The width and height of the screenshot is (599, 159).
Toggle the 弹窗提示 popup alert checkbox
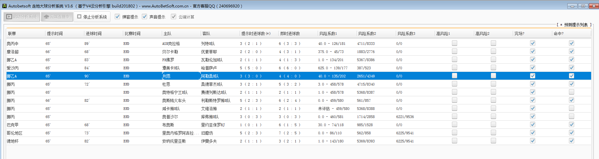click(x=117, y=17)
